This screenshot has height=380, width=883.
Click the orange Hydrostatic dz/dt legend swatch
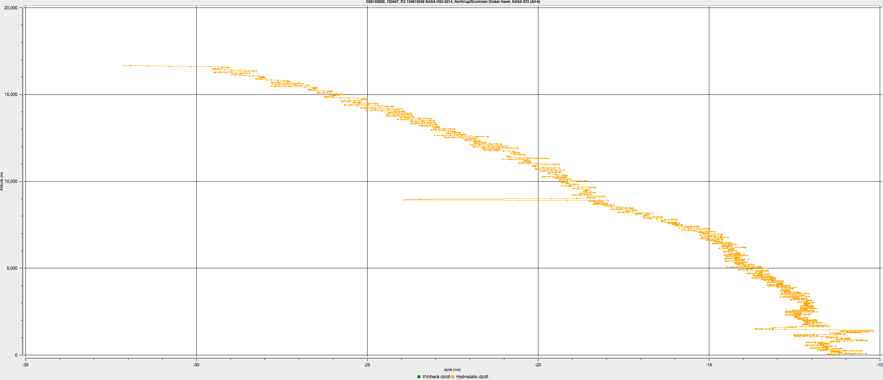(x=453, y=377)
